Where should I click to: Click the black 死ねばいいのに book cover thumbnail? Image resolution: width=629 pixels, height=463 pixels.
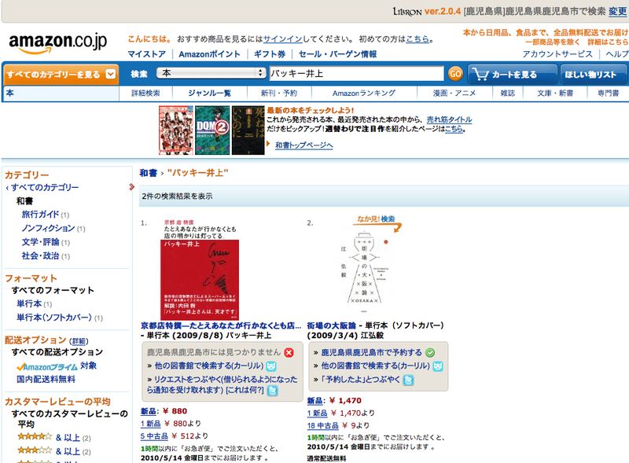tap(248, 130)
